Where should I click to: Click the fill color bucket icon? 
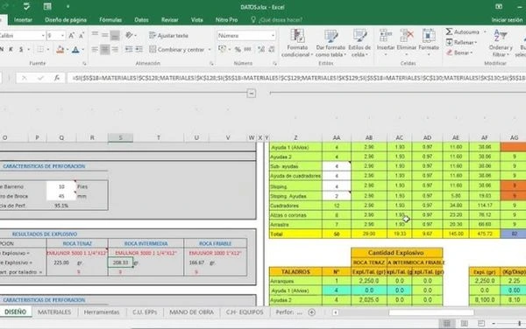[60, 50]
